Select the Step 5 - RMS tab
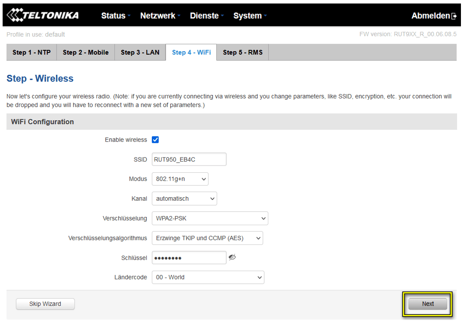This screenshot has width=464, height=324. point(243,52)
